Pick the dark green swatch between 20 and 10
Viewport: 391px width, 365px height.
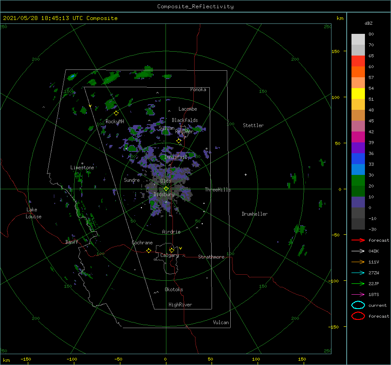358,191
